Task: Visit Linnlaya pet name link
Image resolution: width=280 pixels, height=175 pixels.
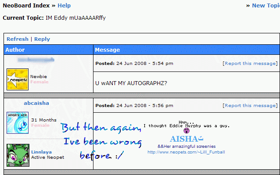Action: [41, 152]
